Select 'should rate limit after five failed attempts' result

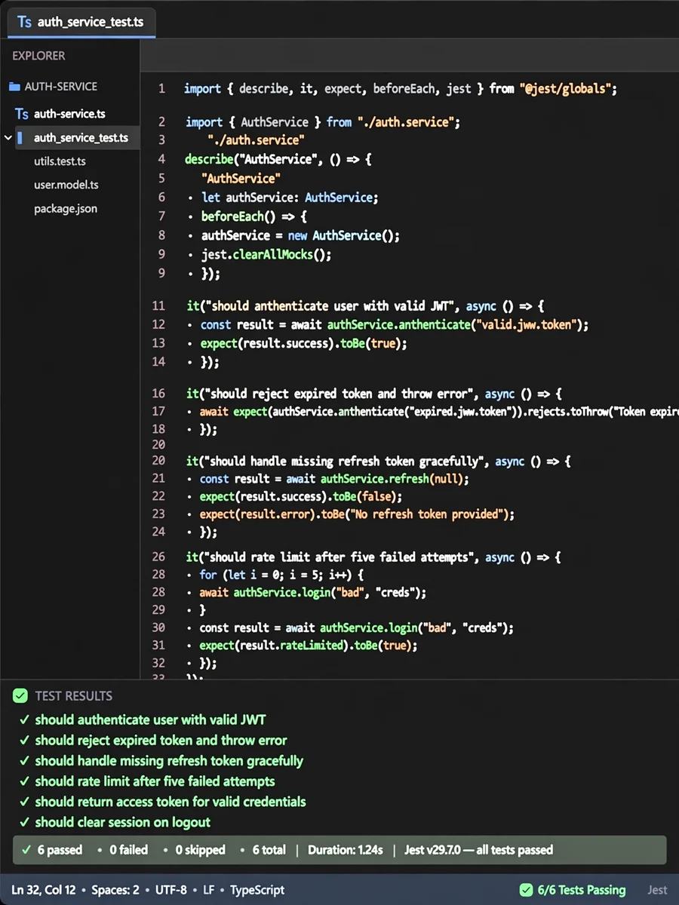pos(155,781)
